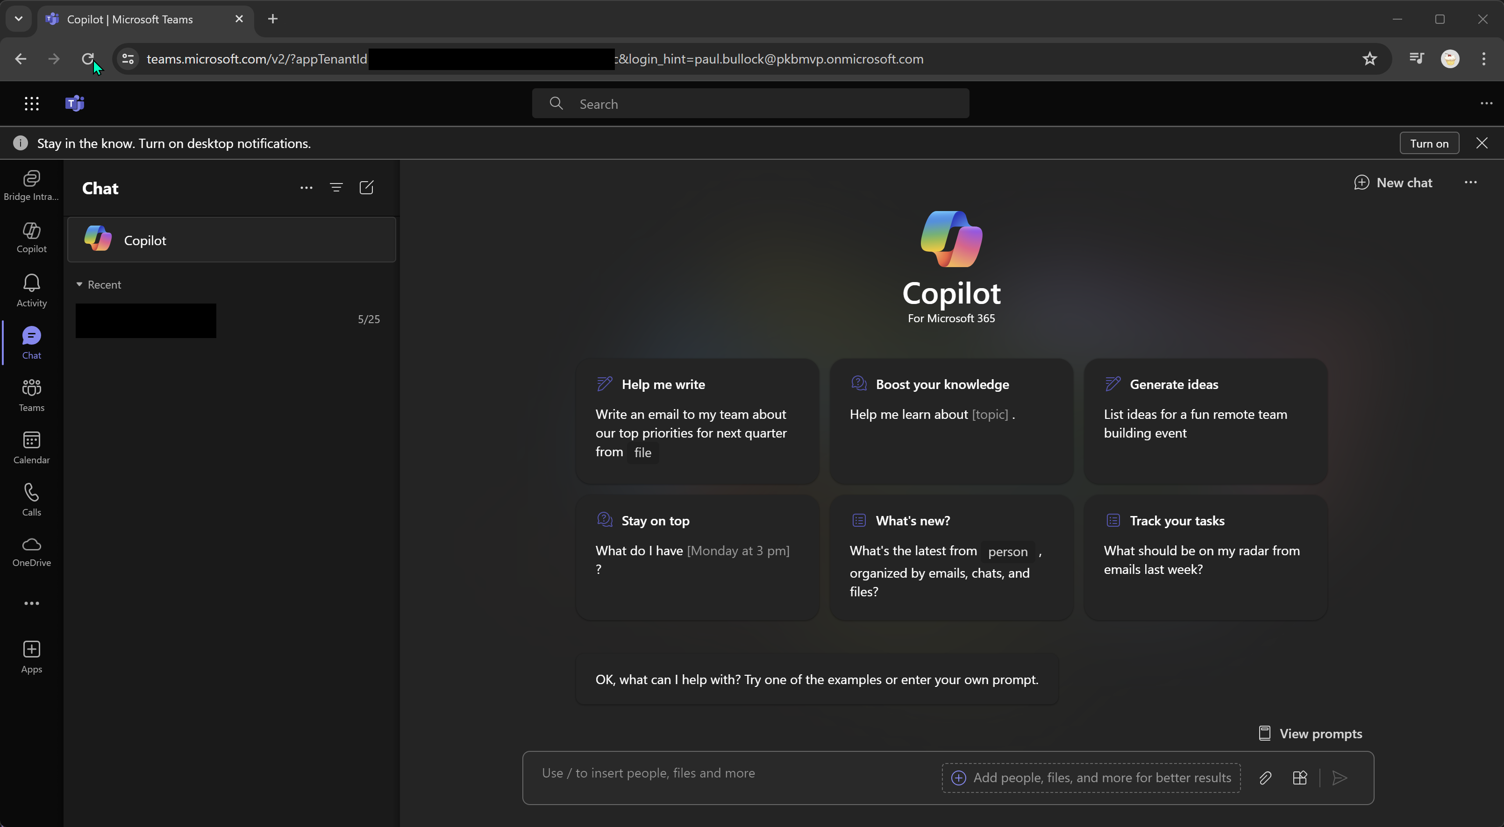Attach a file with the paperclip icon

(x=1266, y=778)
